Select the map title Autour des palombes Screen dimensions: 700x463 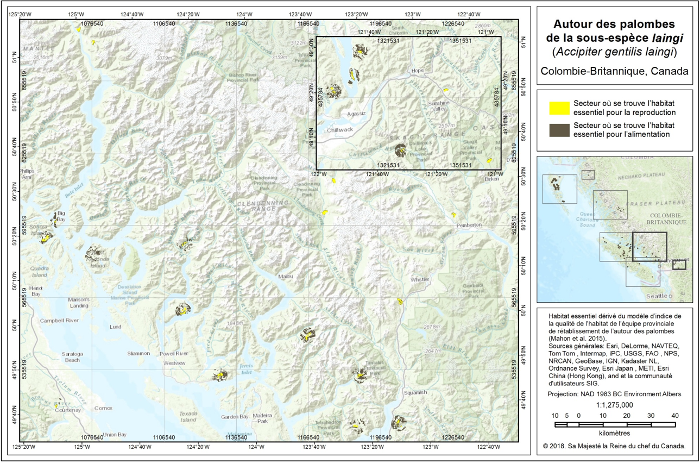click(614, 24)
